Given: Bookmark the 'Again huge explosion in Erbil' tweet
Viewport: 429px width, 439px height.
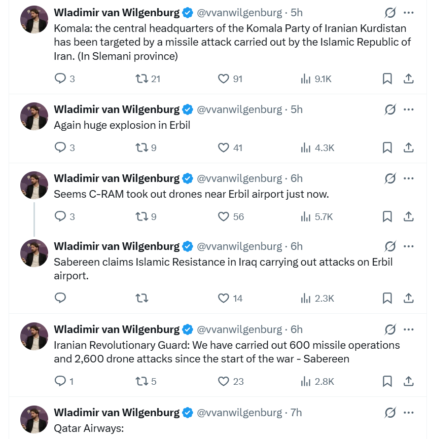Looking at the screenshot, I should click(387, 148).
